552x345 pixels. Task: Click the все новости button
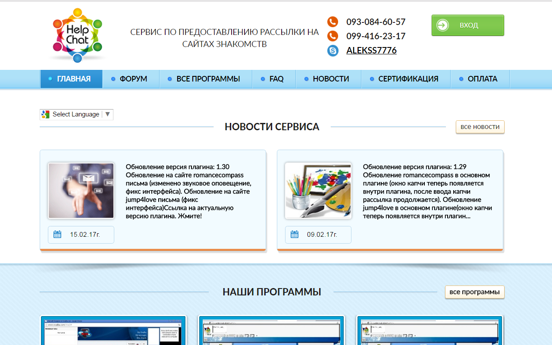[480, 127]
